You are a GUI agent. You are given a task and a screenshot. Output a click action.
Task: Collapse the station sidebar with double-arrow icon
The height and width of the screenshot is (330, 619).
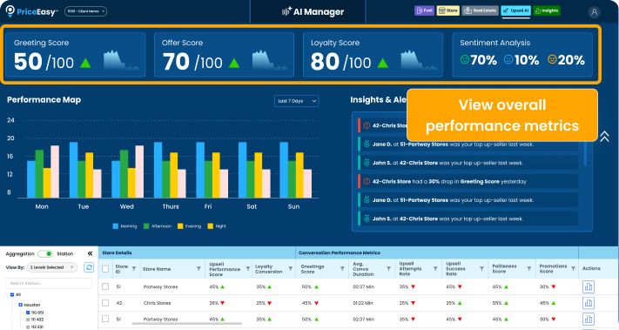tap(90, 253)
